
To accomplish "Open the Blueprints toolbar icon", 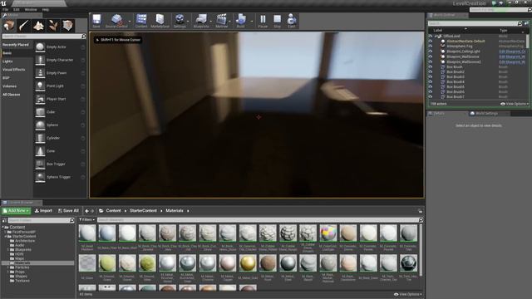I will pyautogui.click(x=201, y=21).
